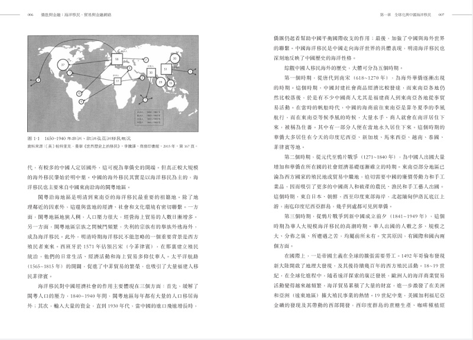Image resolution: width=473 pixels, height=340 pixels.
Task: Click the line starting '代，有較多的中國人定居國外'
Action: tap(113, 167)
